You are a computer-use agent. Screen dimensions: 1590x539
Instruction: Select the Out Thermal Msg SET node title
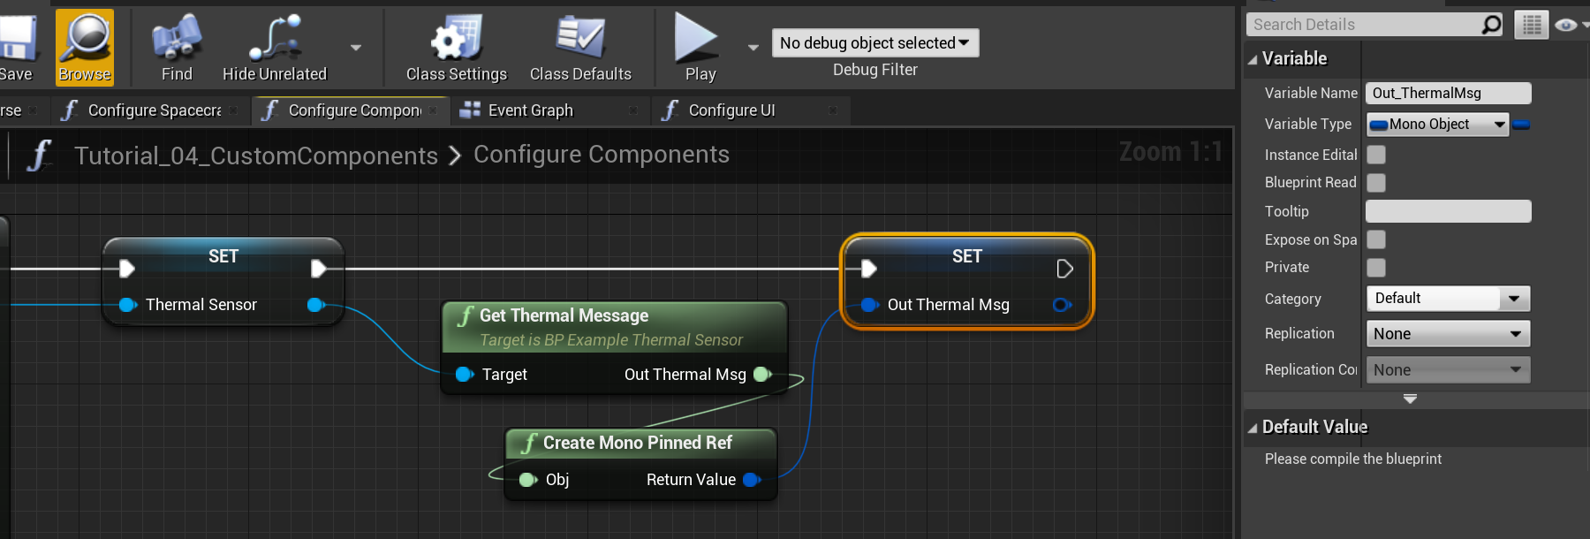pyautogui.click(x=967, y=256)
